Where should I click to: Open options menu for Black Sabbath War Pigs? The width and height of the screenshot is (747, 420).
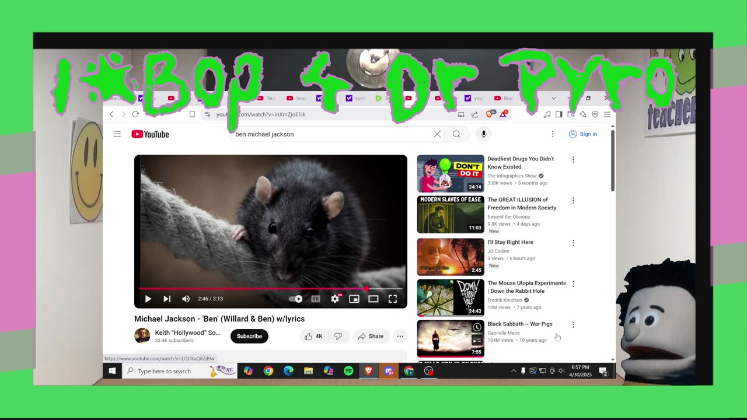[x=573, y=324]
